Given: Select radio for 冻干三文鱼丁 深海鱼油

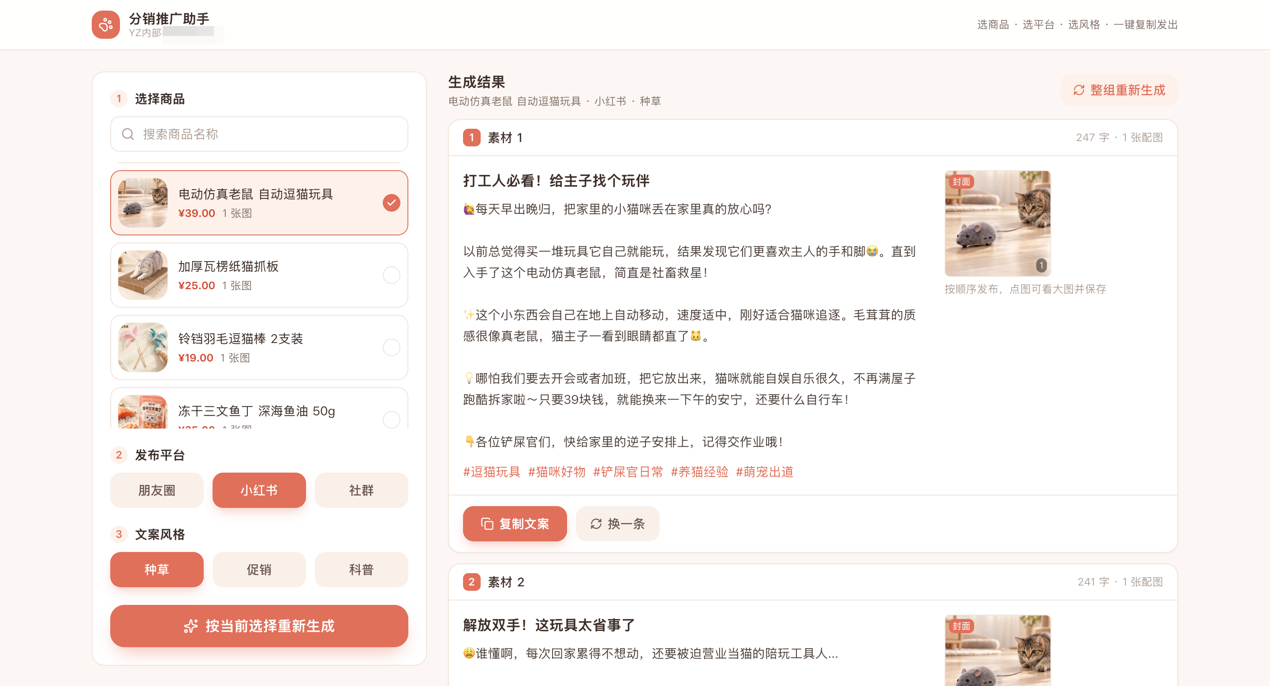Looking at the screenshot, I should click(x=392, y=419).
